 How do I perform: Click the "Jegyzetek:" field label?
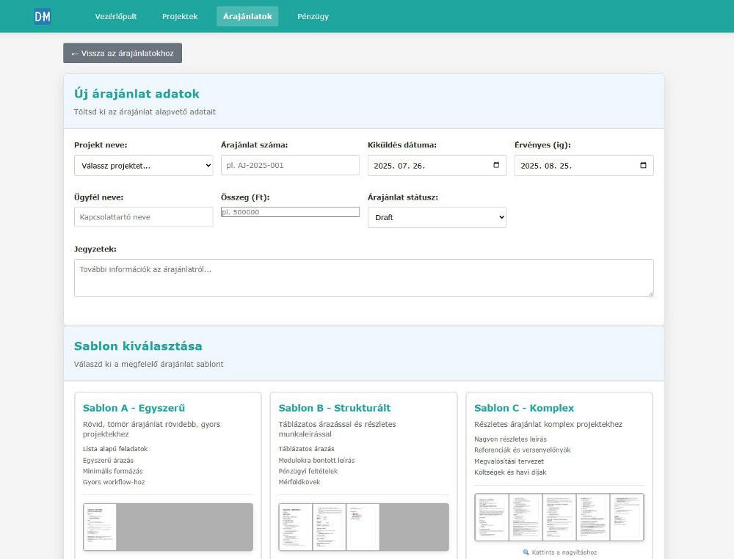pos(95,249)
